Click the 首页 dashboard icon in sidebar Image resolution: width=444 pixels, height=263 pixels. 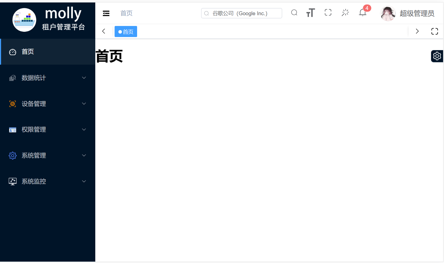(12, 52)
